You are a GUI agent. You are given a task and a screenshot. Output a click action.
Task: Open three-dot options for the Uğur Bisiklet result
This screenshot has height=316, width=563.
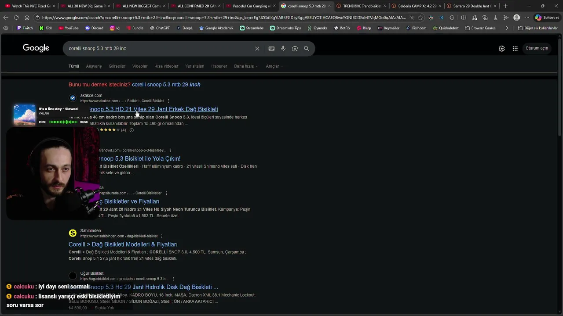click(x=173, y=279)
